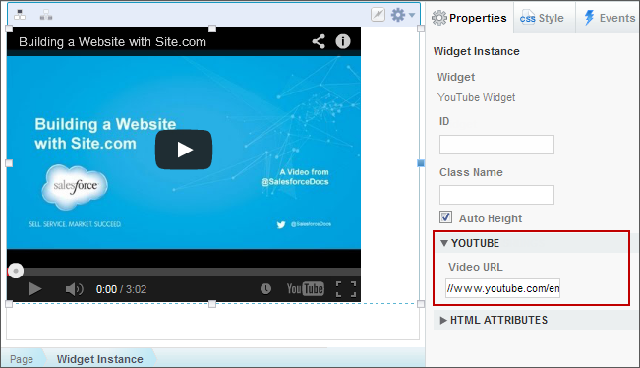Open the Properties tab
The image size is (640, 368).
pos(469,18)
